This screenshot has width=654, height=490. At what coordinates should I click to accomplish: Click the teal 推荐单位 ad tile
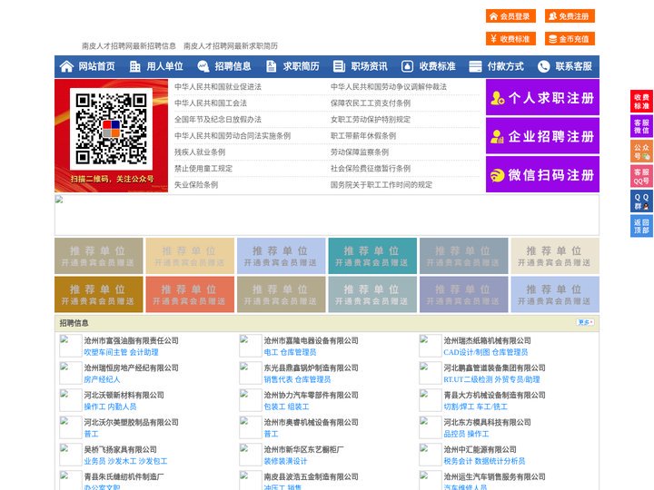372,256
